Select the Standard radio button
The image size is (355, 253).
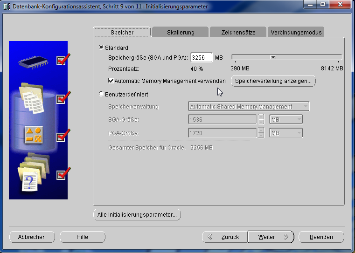click(x=101, y=48)
